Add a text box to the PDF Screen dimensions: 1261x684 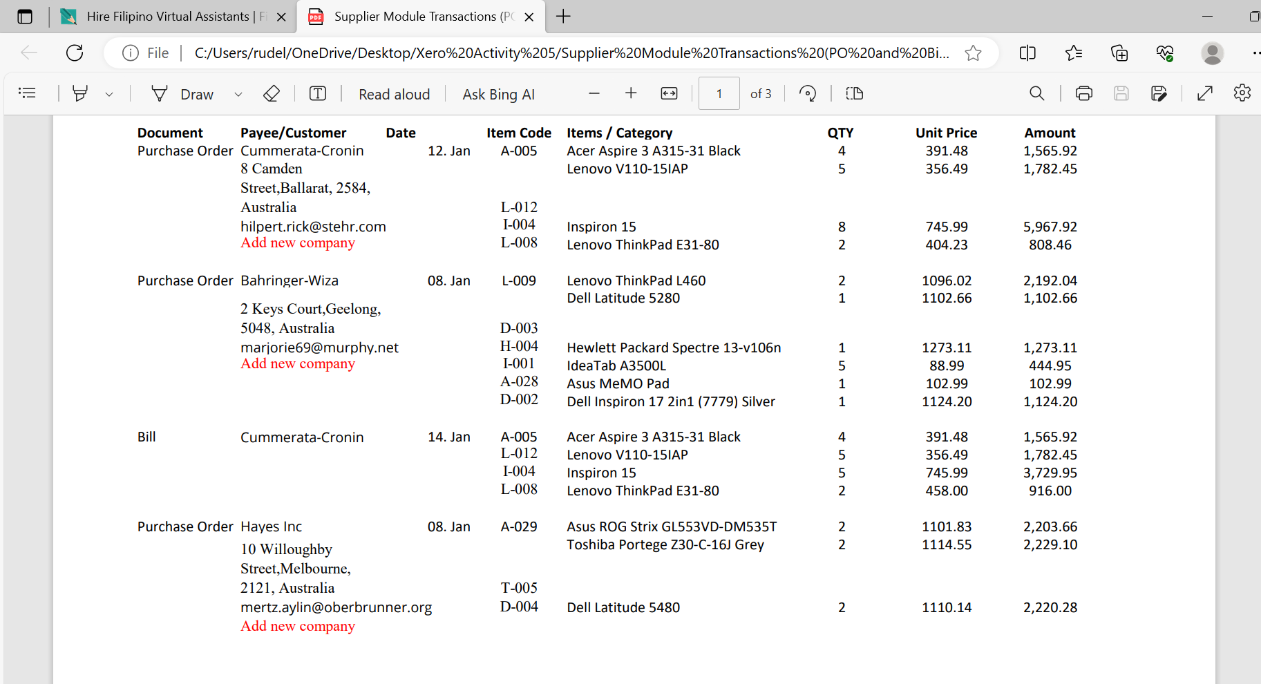(318, 93)
